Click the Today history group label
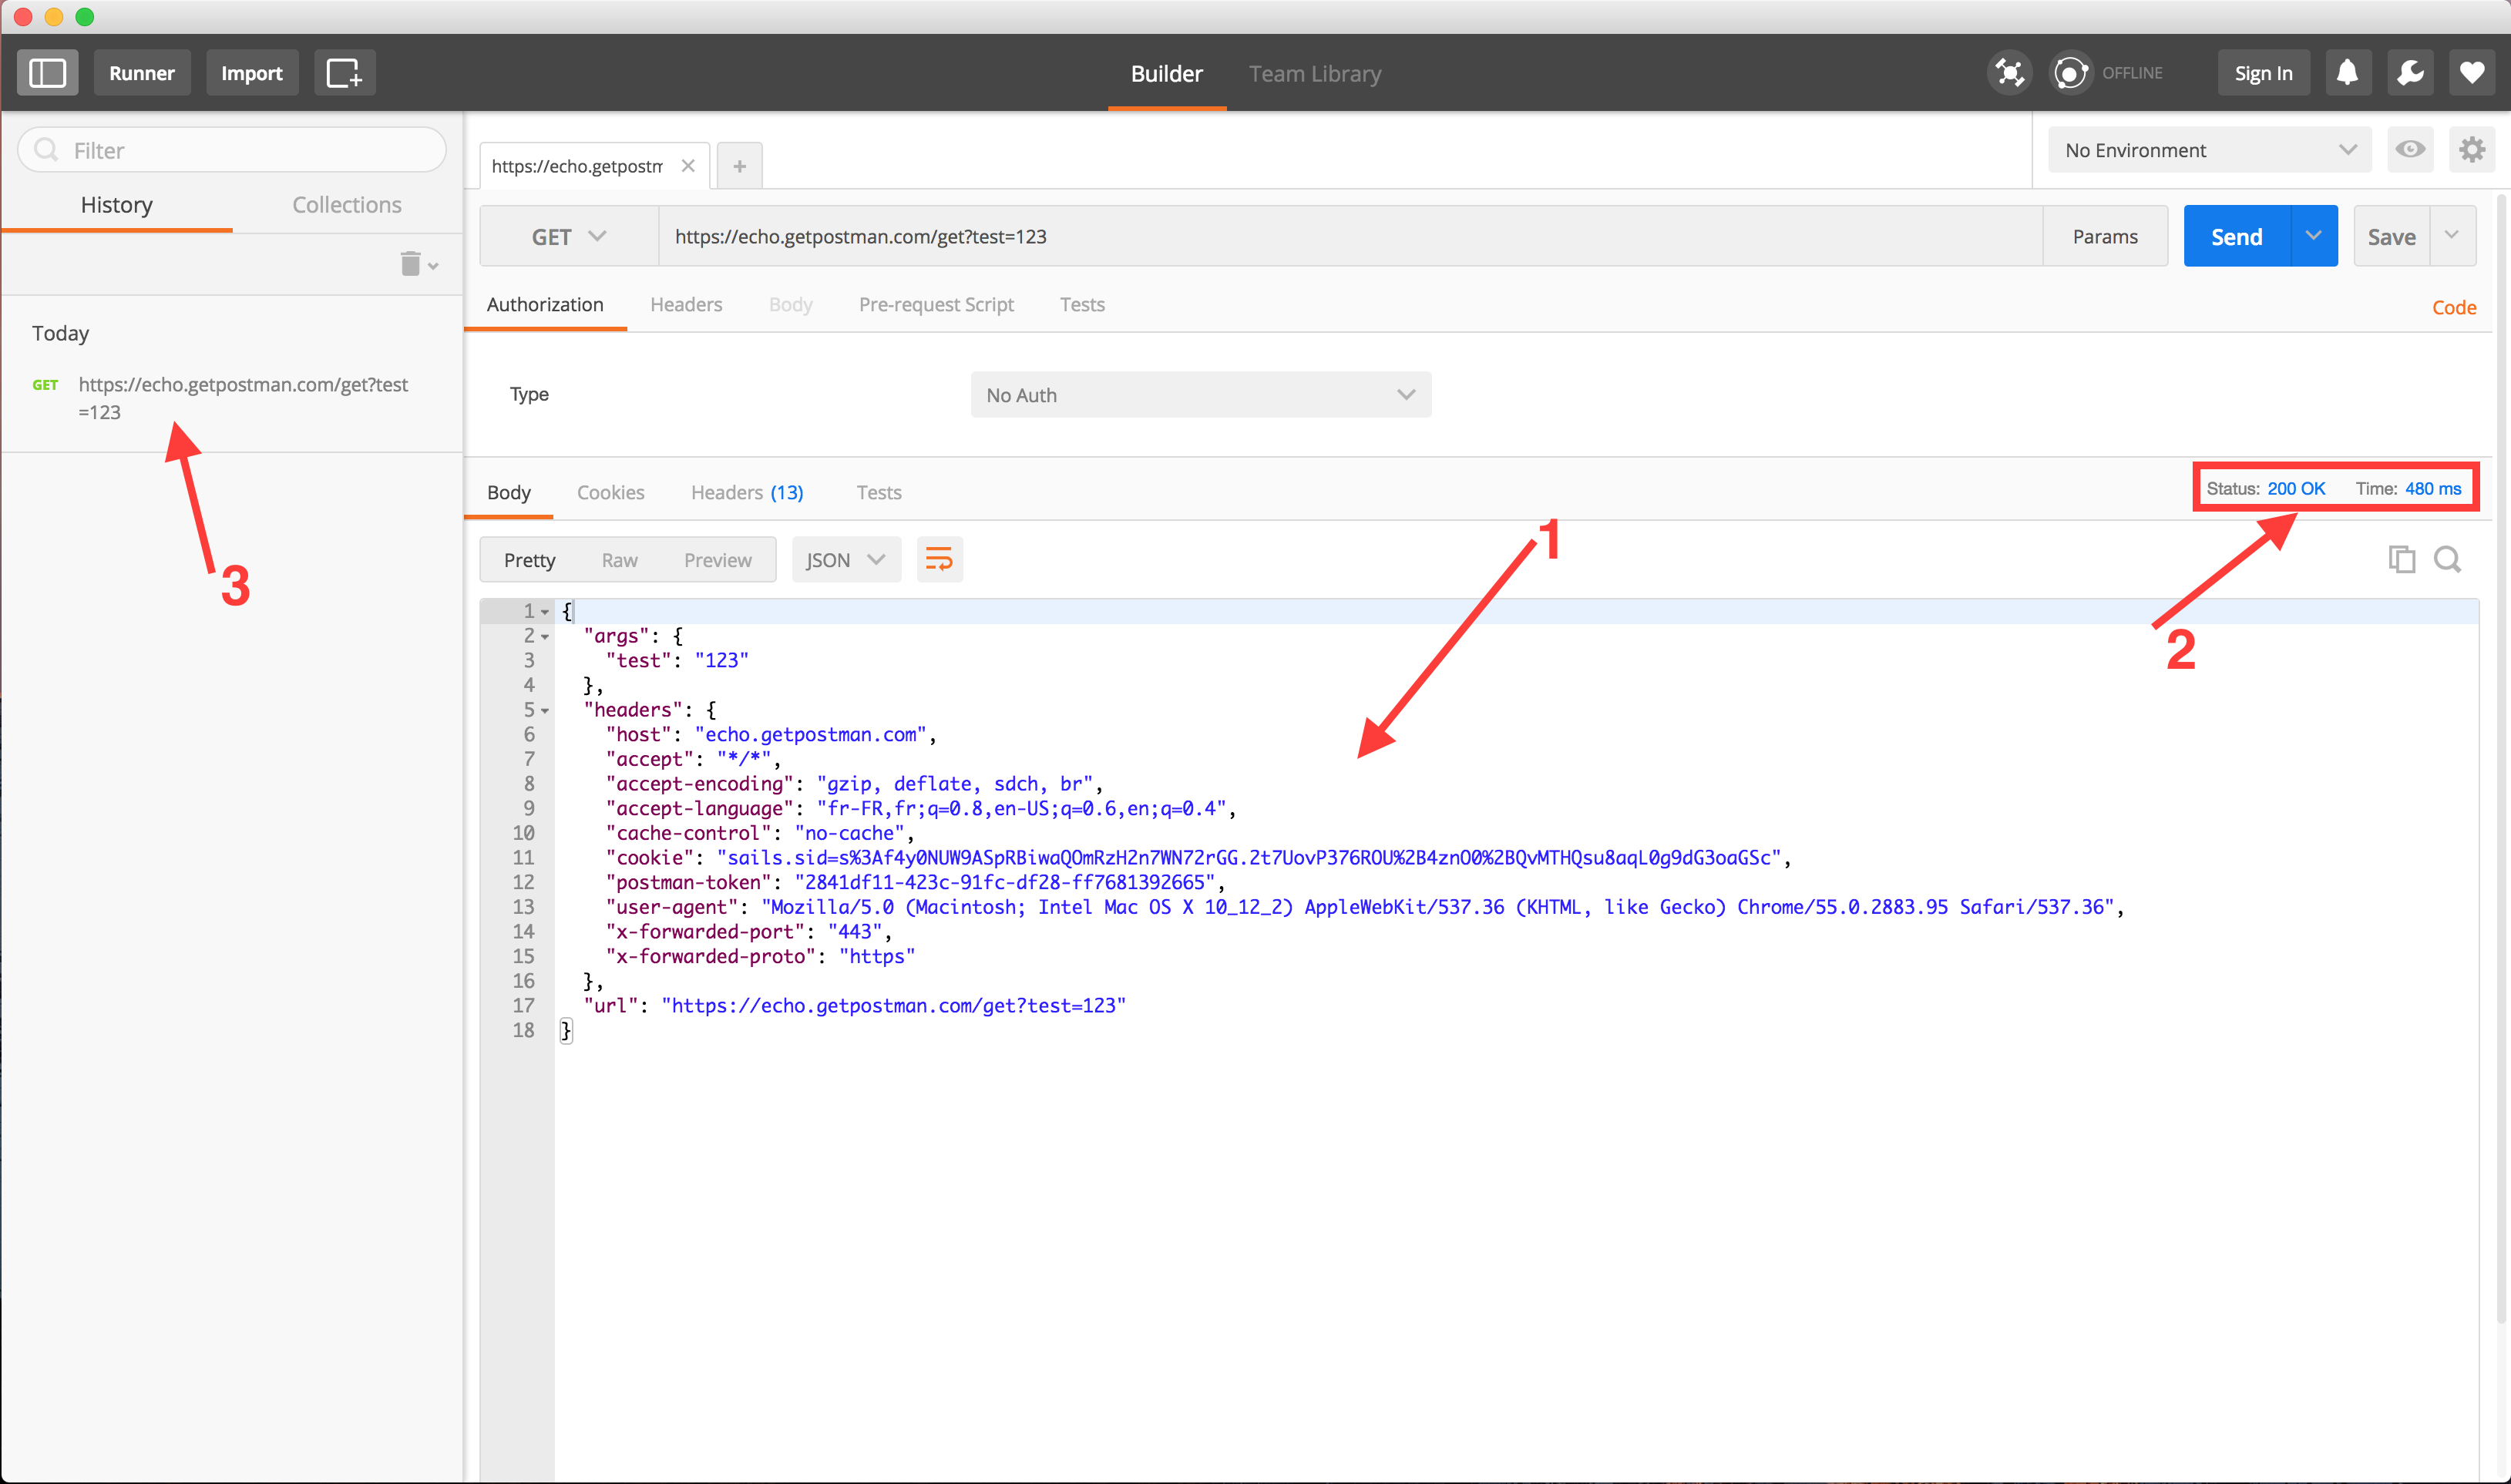Viewport: 2511px width, 1484px height. point(60,333)
